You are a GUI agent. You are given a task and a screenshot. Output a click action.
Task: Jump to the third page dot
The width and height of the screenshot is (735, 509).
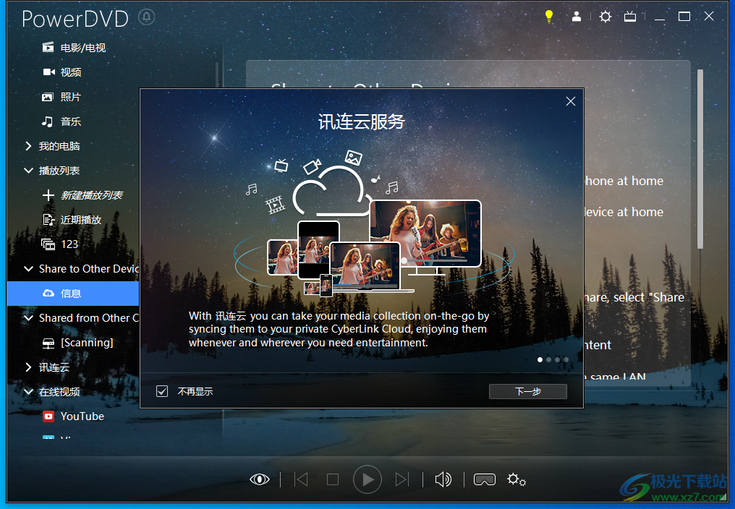pos(557,360)
